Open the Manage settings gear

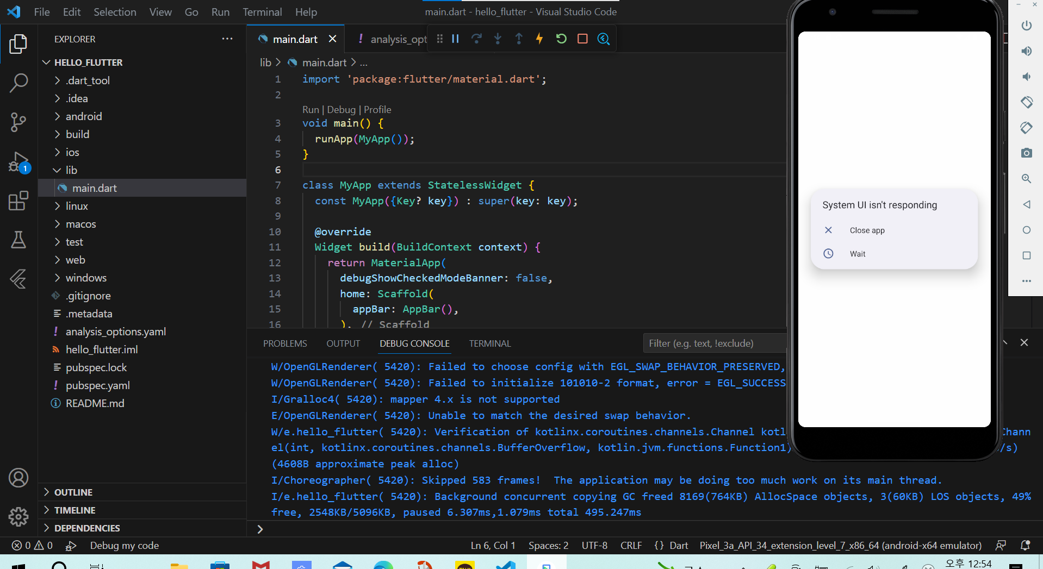coord(18,516)
